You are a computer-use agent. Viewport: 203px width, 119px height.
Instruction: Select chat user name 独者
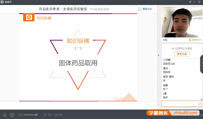click(165, 85)
